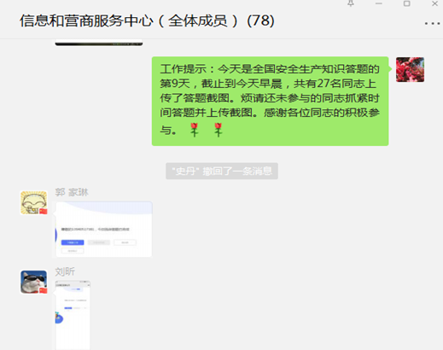Click the second rose emoji in the message

[x=219, y=130]
